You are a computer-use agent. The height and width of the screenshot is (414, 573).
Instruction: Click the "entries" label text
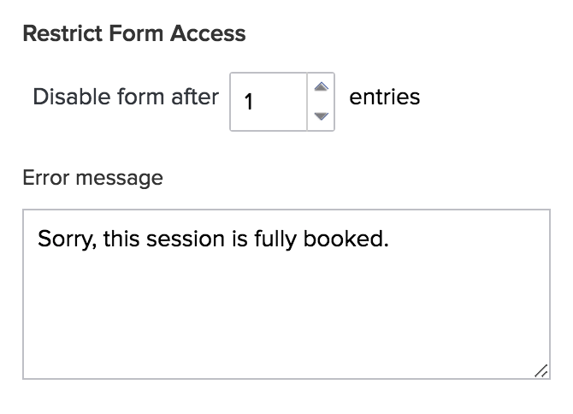point(385,97)
